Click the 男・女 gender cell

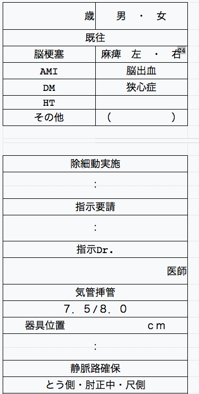[141, 16]
